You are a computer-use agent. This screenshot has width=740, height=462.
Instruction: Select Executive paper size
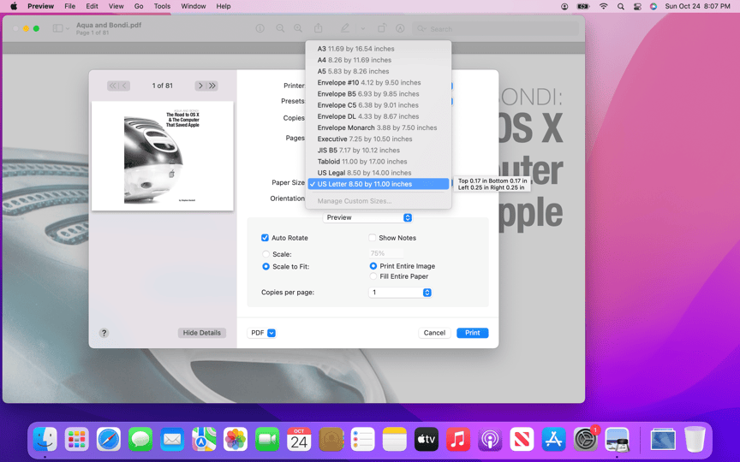coord(379,139)
